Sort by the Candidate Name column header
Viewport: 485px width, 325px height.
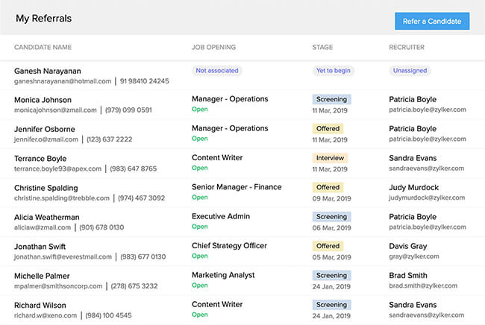click(43, 47)
